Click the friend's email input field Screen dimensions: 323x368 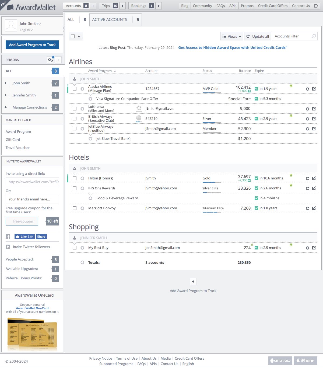tap(32, 199)
